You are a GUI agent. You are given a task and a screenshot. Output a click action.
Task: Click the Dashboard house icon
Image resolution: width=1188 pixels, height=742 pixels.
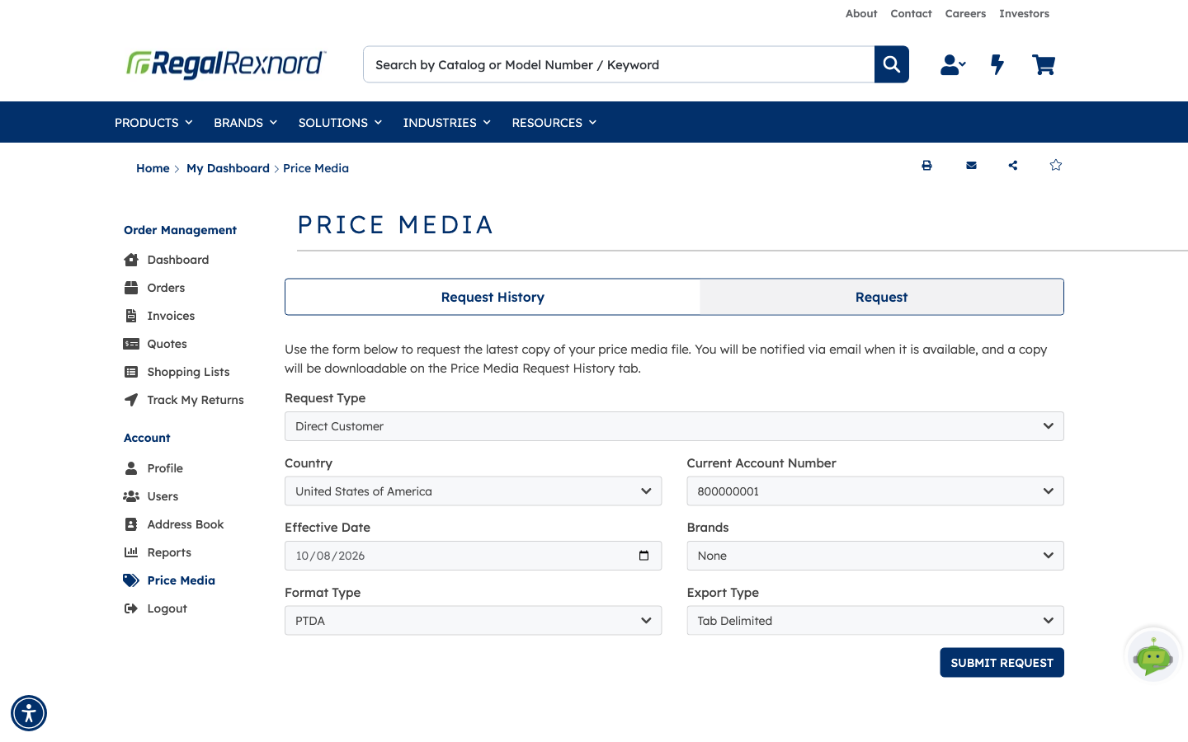[131, 260]
